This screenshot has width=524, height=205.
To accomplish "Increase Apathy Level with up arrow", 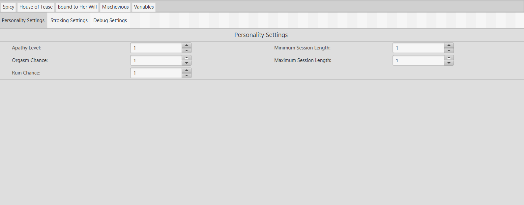I will point(187,45).
